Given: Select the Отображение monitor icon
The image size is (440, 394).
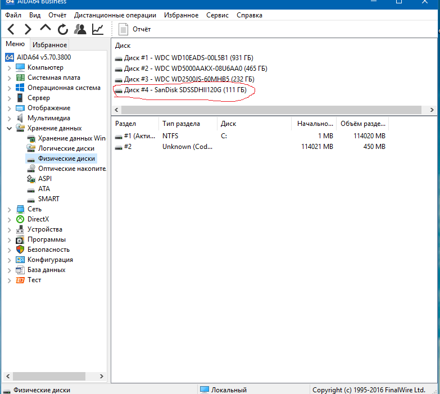Looking at the screenshot, I should [x=20, y=108].
